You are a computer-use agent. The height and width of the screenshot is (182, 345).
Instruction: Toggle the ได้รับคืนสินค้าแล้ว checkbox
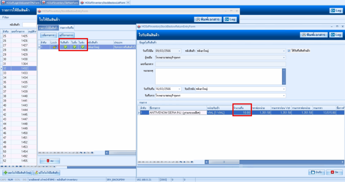pyautogui.click(x=289, y=51)
